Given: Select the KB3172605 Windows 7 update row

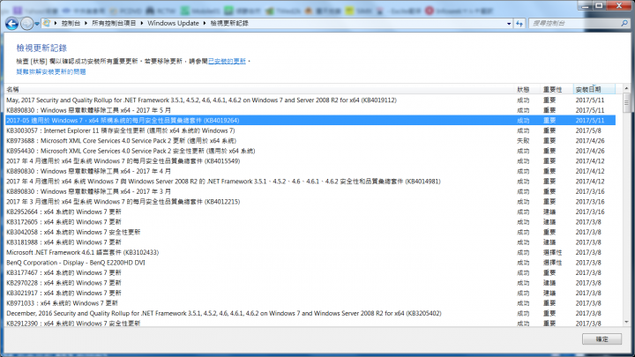Looking at the screenshot, I should pyautogui.click(x=310, y=222).
